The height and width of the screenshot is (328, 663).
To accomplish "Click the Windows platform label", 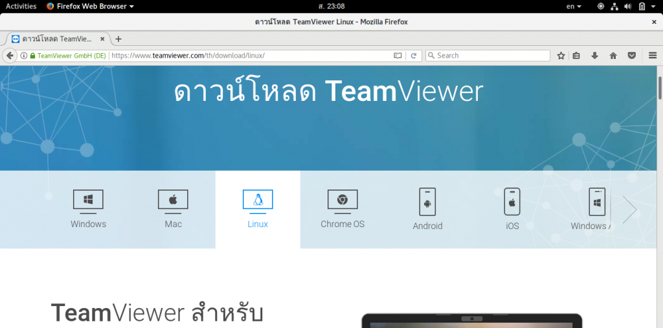I will pyautogui.click(x=88, y=224).
